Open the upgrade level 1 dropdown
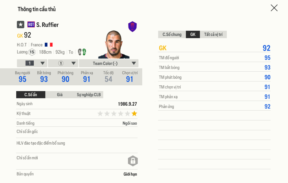Viewport: 288px width, 183px height. click(32, 63)
